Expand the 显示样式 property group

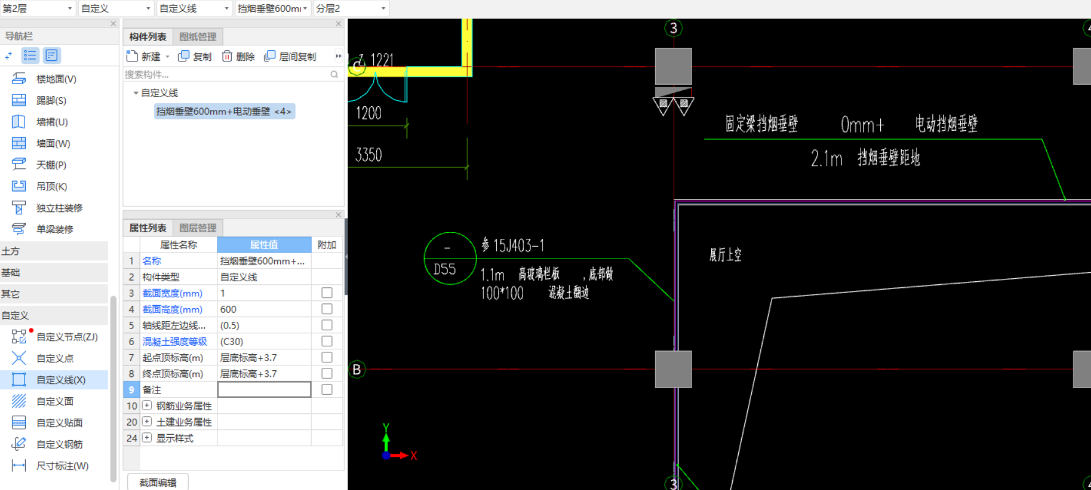(147, 438)
